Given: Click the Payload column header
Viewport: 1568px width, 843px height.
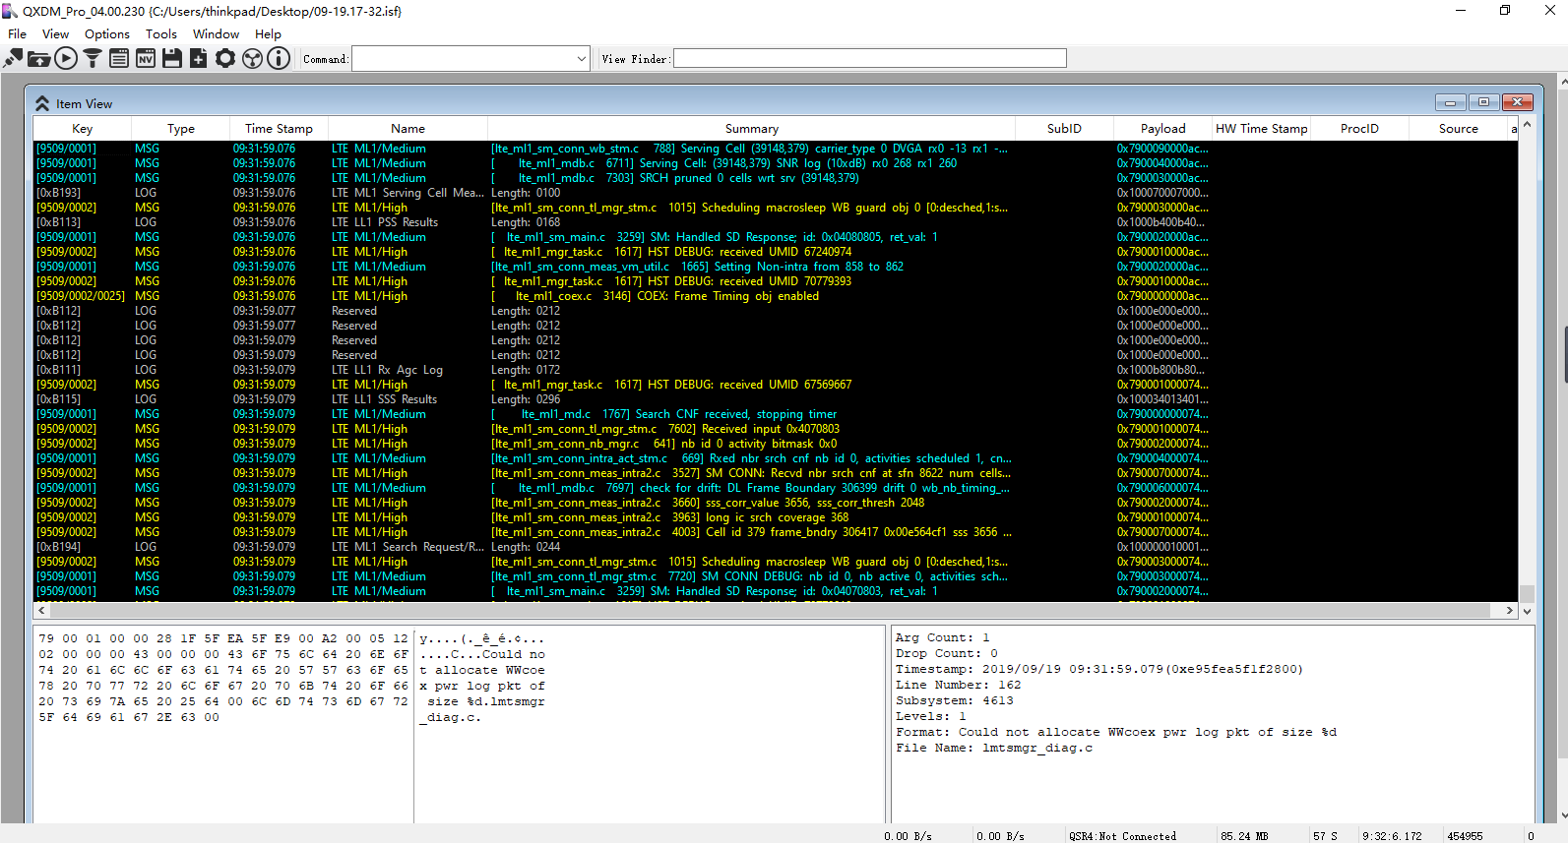Looking at the screenshot, I should pos(1163,129).
